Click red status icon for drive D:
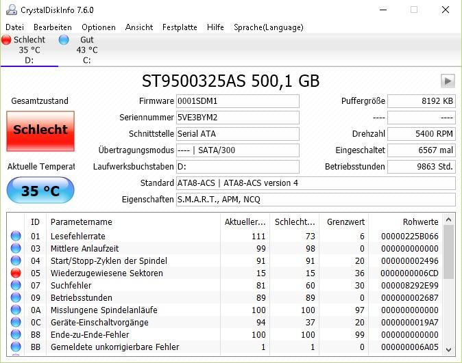This screenshot has width=462, height=363. [x=6, y=40]
